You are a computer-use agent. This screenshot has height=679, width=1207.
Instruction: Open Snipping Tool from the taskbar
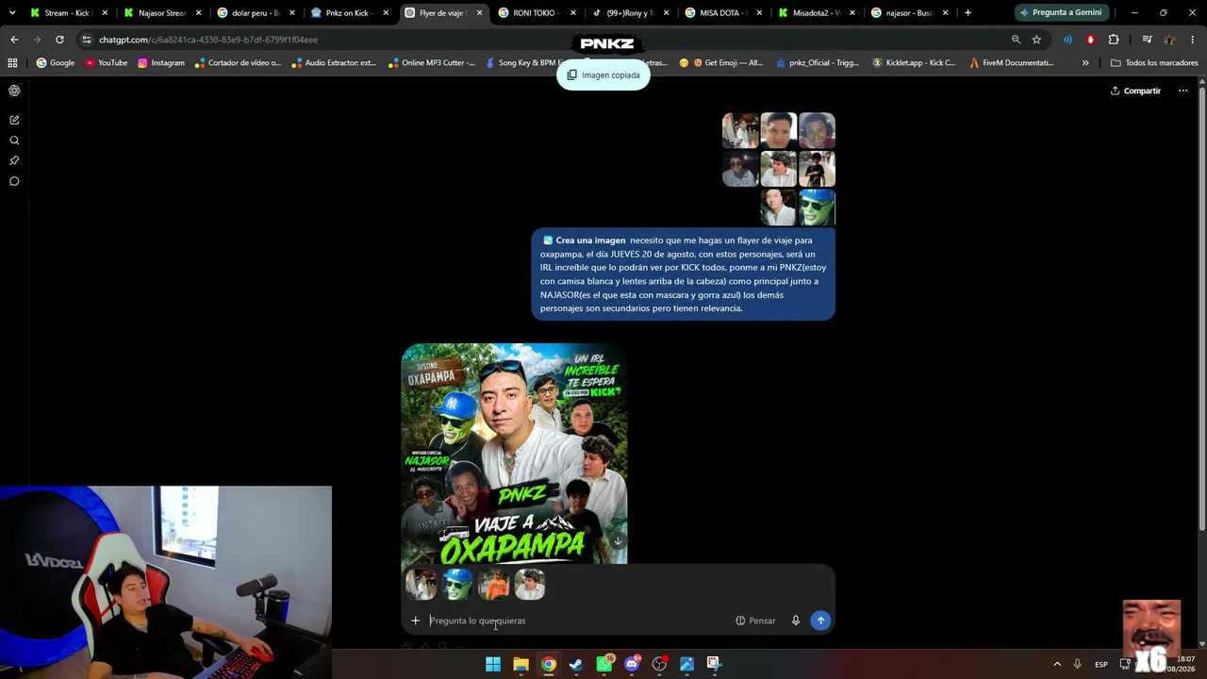coord(715,664)
